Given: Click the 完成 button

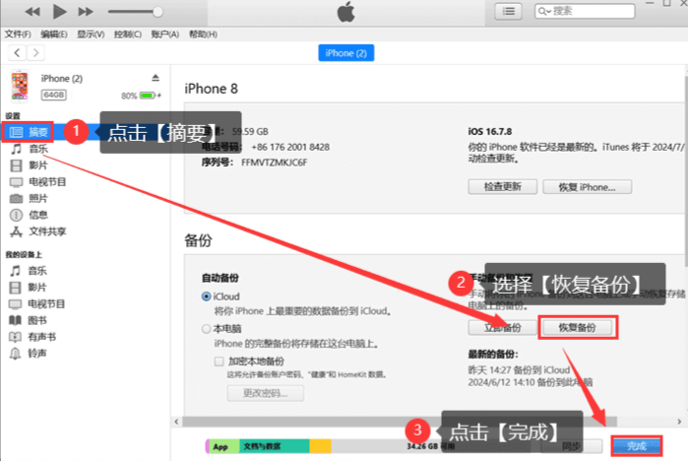Looking at the screenshot, I should pyautogui.click(x=636, y=446).
